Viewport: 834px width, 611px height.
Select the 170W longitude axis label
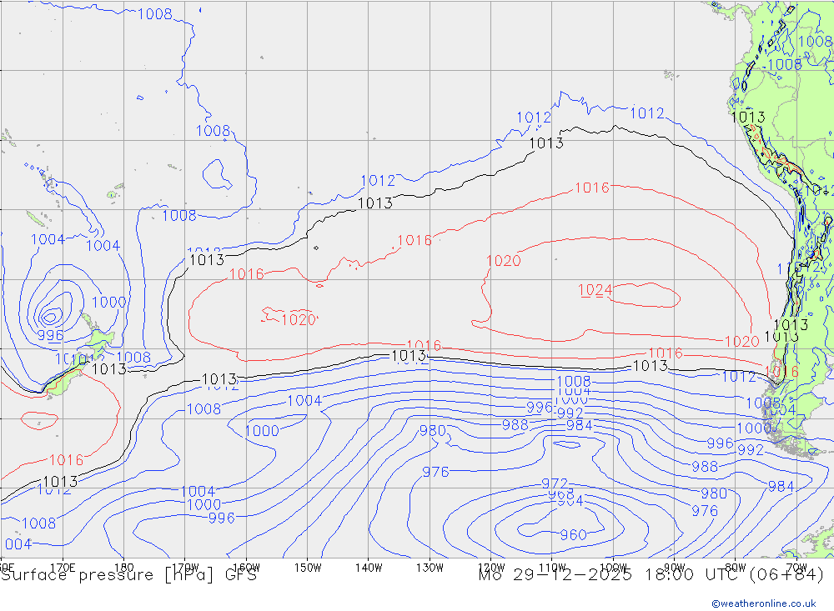[185, 568]
